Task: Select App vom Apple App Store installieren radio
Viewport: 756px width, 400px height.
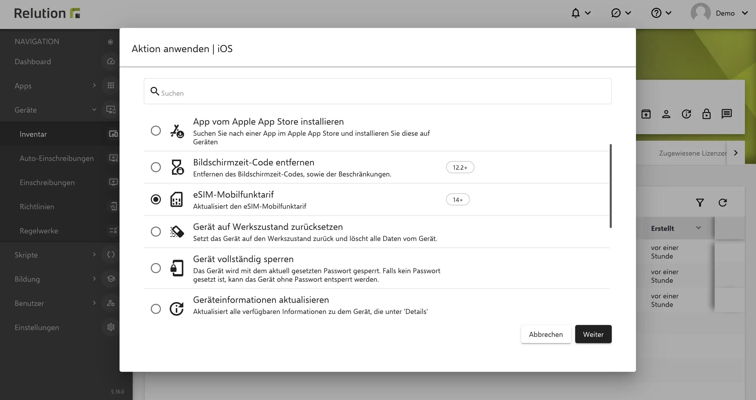Action: 156,131
